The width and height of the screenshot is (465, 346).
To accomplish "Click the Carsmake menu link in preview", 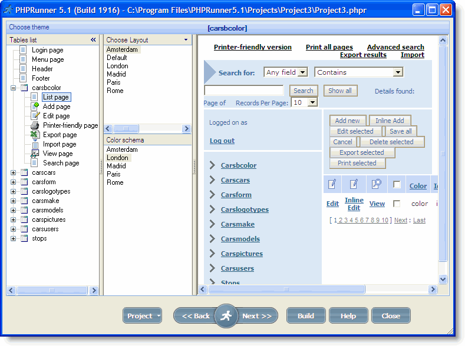I will pyautogui.click(x=238, y=224).
